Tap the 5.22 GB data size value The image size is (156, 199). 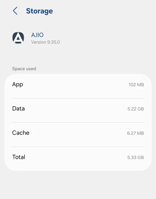(136, 109)
